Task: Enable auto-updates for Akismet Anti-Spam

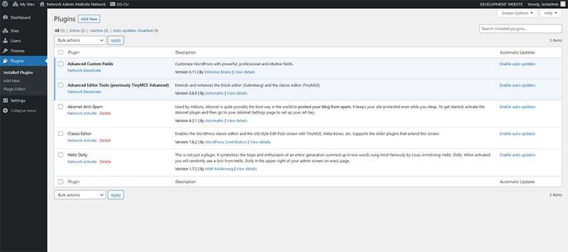Action: (x=518, y=107)
